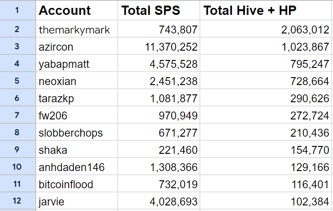Click jarvie's Total SPS value 4,028,693

[175, 202]
